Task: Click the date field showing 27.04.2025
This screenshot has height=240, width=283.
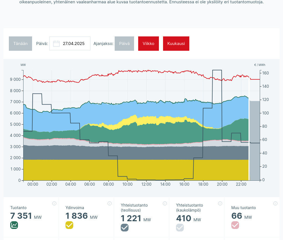Action: coord(74,44)
